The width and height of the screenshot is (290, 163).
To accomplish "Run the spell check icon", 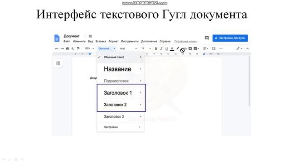I will pos(73,48).
